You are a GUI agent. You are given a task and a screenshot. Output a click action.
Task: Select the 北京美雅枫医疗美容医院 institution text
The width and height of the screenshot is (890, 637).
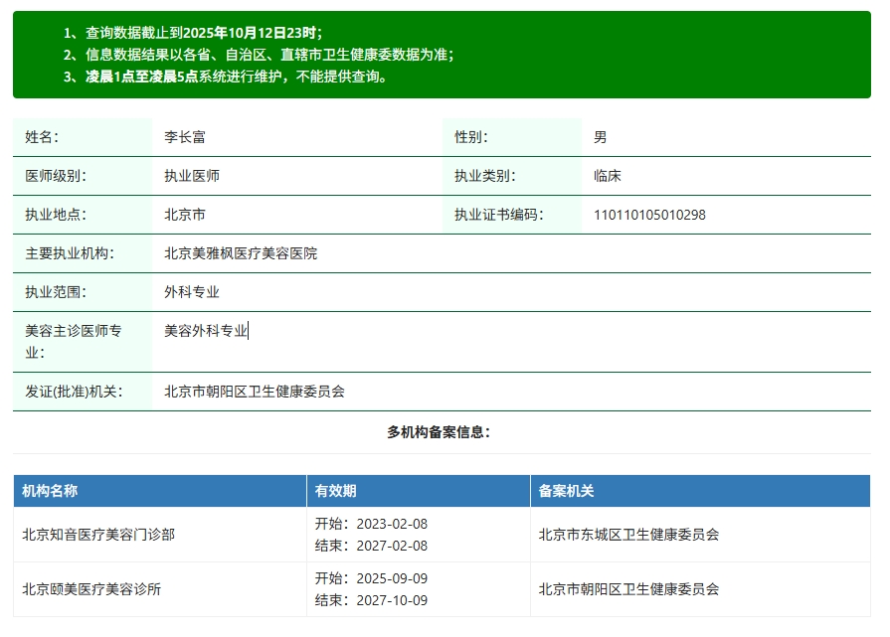tap(241, 253)
